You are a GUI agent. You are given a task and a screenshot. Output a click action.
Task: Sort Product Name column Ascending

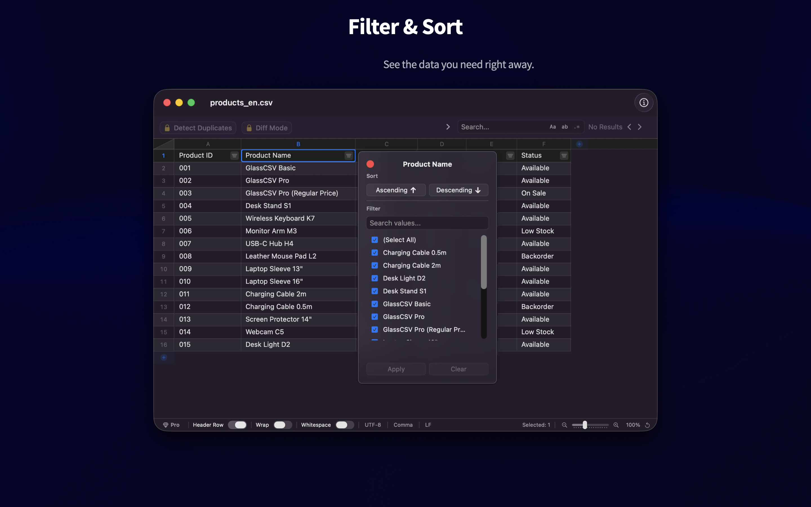tap(396, 190)
